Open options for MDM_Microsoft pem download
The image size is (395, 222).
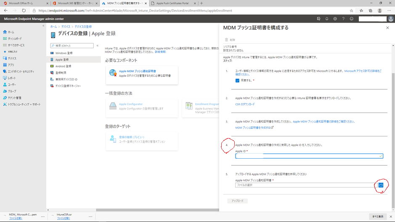(43, 217)
